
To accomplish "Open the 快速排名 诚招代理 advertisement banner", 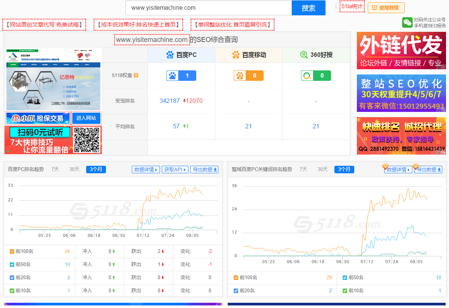I will [x=401, y=136].
